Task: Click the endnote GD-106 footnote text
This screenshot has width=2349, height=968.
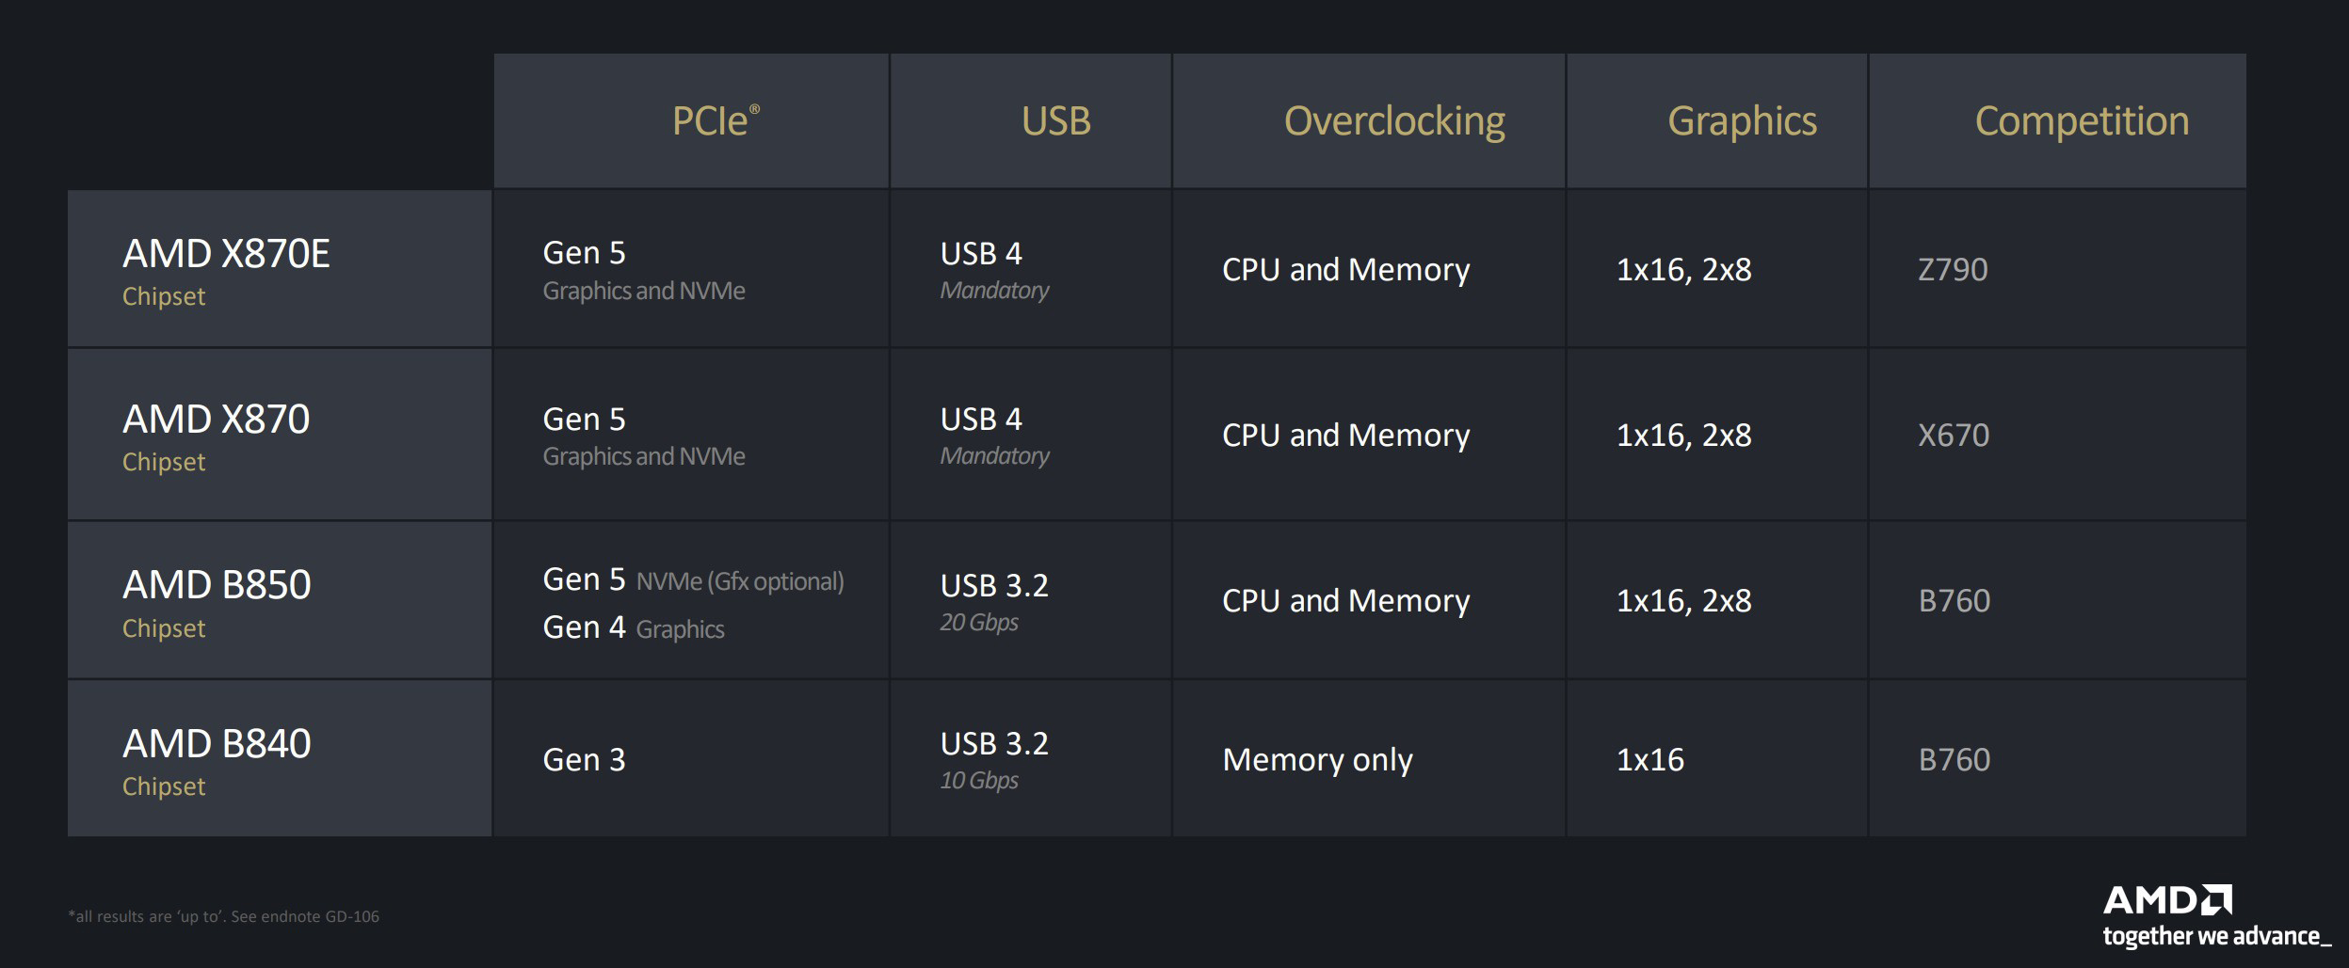Action: [224, 916]
